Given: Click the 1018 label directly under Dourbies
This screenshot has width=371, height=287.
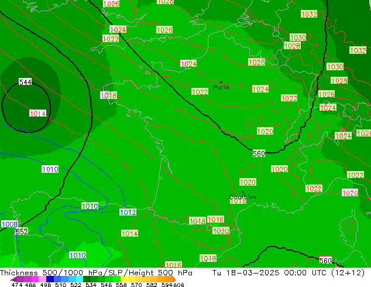Looking at the screenshot, I should 238,201.
